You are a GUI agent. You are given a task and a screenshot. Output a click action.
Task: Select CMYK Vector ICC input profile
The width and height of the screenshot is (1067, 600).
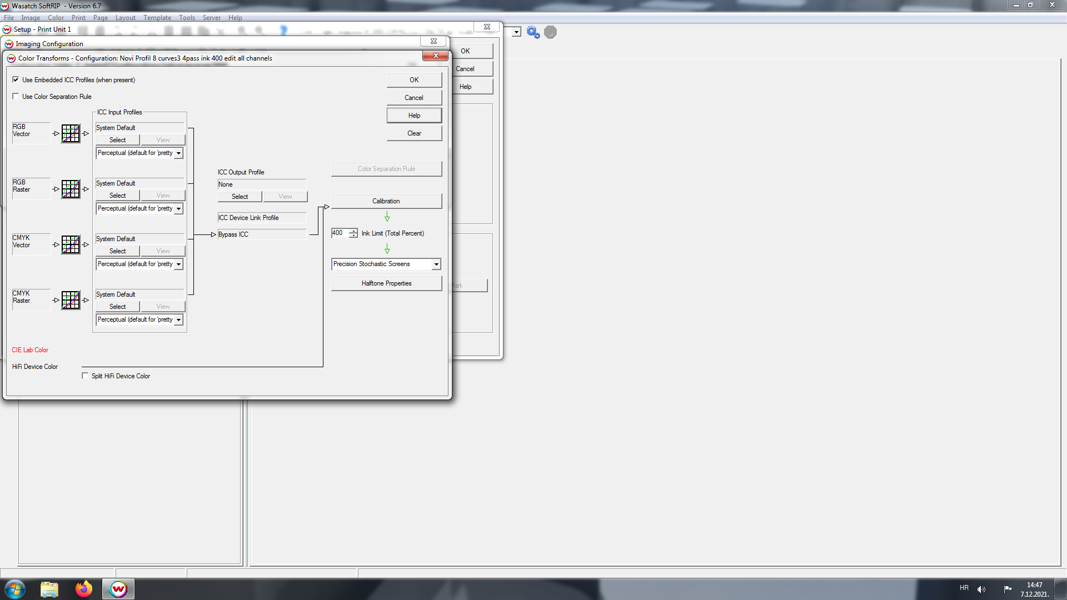point(117,251)
